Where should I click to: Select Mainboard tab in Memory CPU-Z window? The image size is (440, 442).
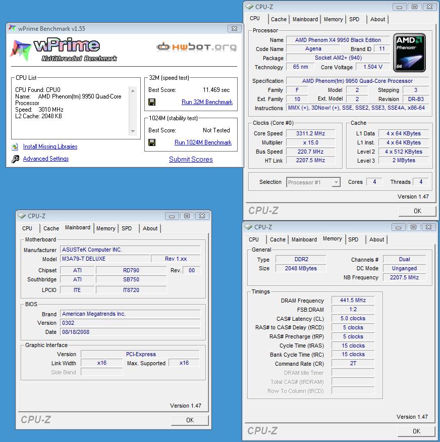(x=304, y=239)
